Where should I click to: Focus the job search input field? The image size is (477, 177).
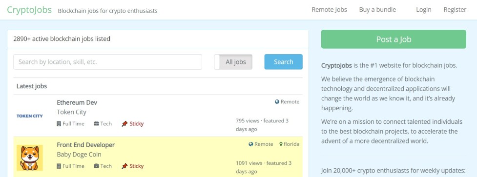click(108, 62)
